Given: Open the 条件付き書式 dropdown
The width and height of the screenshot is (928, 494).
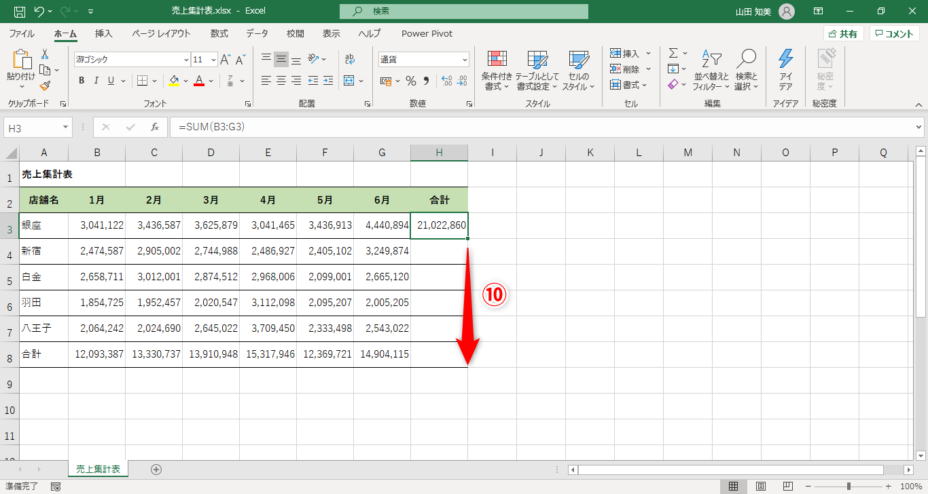Looking at the screenshot, I should pyautogui.click(x=497, y=70).
